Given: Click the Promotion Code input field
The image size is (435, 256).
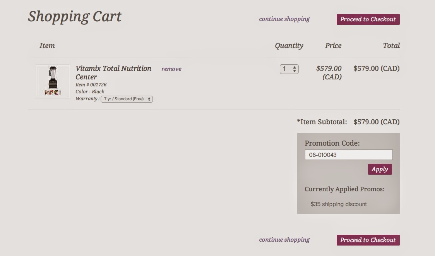Looking at the screenshot, I should click(349, 155).
